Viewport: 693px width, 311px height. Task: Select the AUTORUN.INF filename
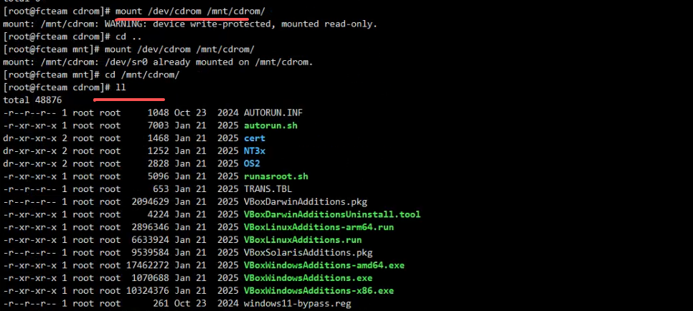click(273, 113)
